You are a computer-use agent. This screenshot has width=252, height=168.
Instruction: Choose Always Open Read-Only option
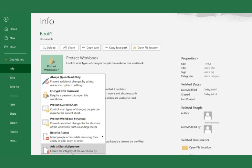tap(73, 81)
